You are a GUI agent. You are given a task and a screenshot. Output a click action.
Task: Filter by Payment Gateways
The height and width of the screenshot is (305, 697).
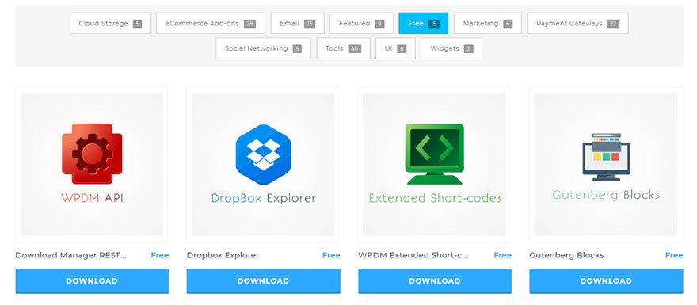577,23
